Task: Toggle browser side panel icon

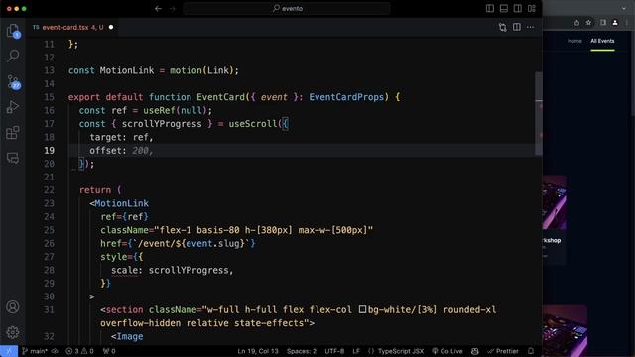Action: [603, 23]
